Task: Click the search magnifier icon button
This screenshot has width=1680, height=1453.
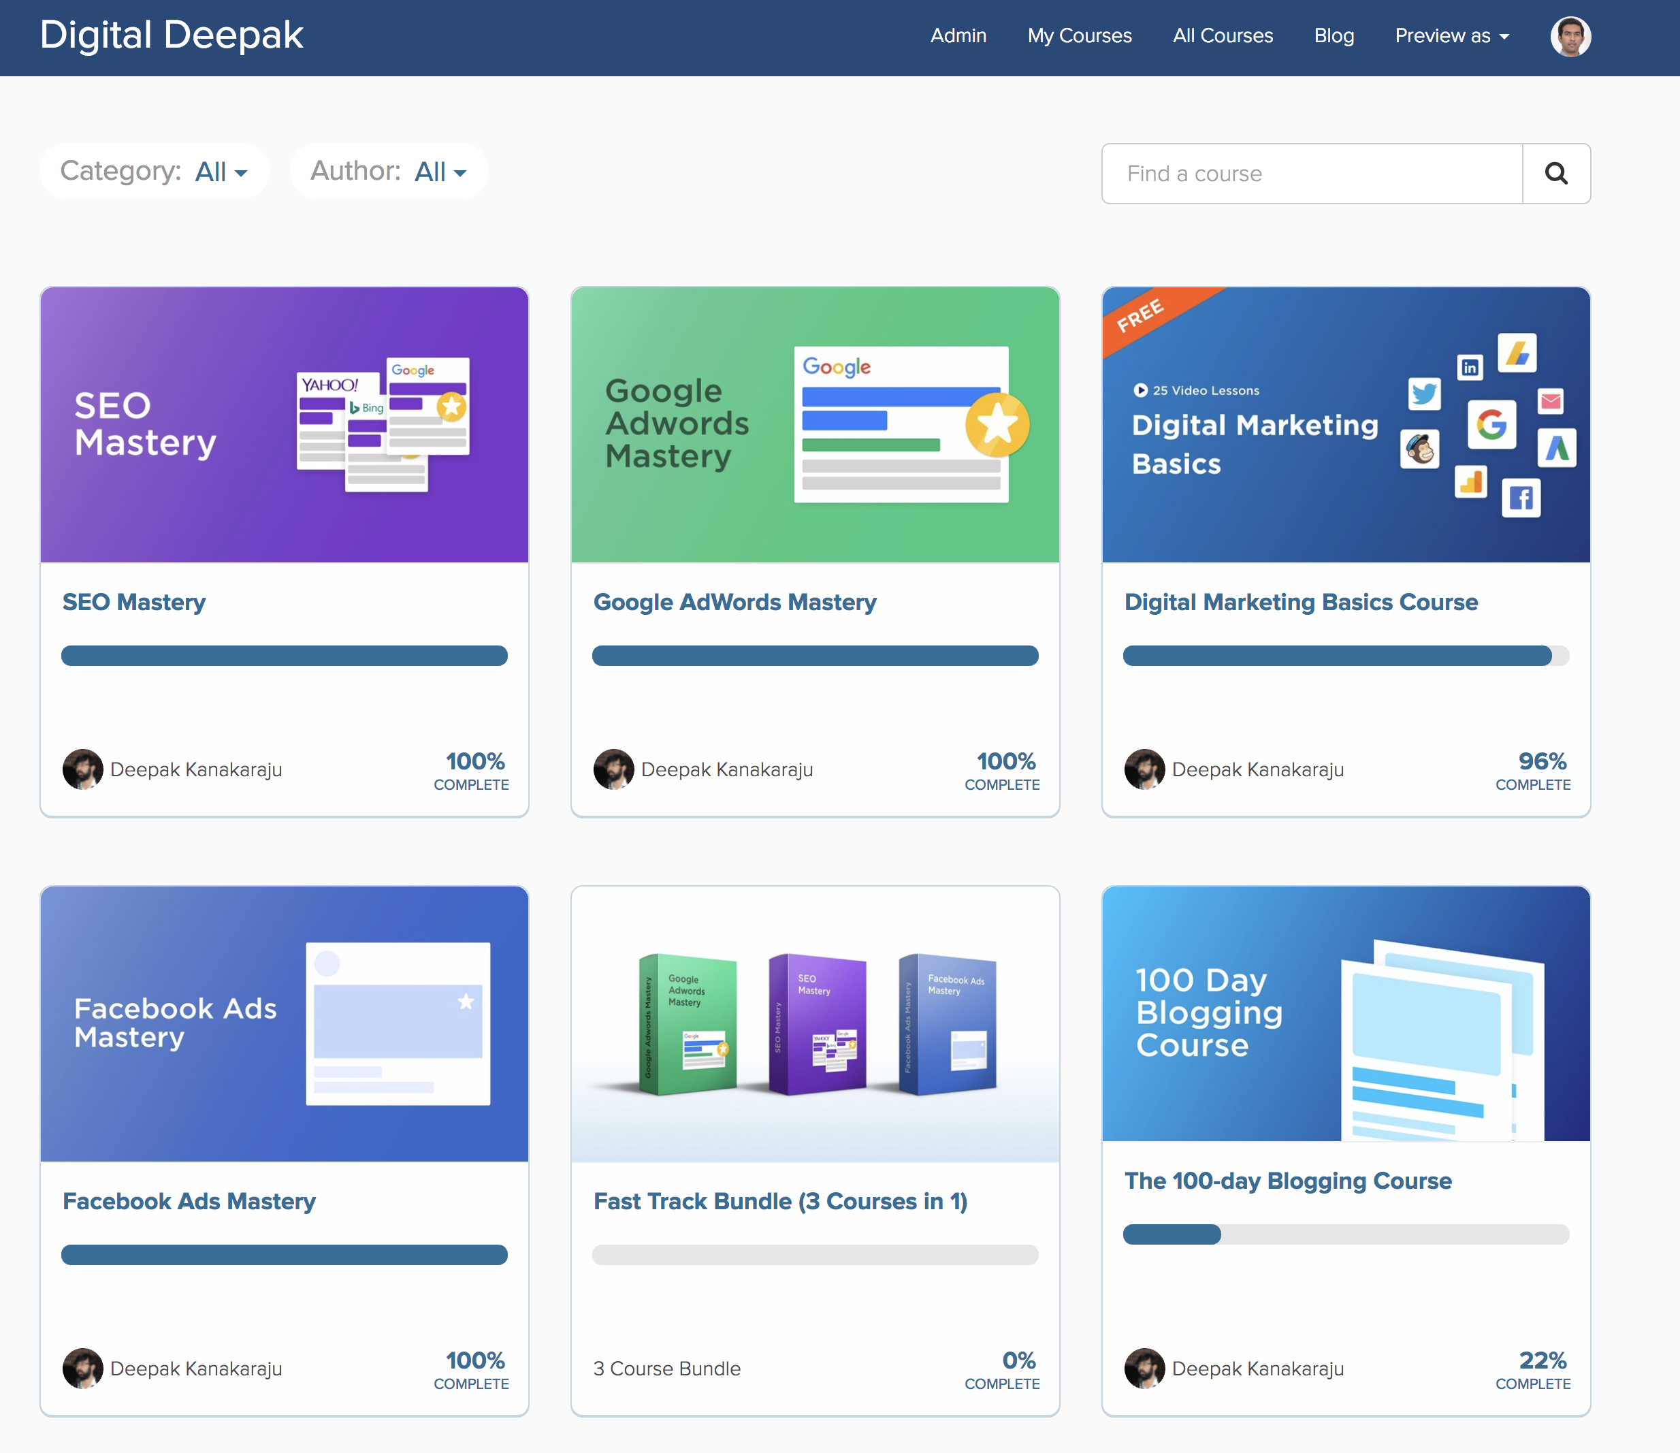Action: (x=1555, y=174)
